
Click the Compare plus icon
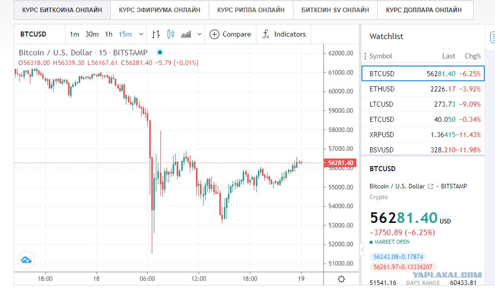coord(214,34)
